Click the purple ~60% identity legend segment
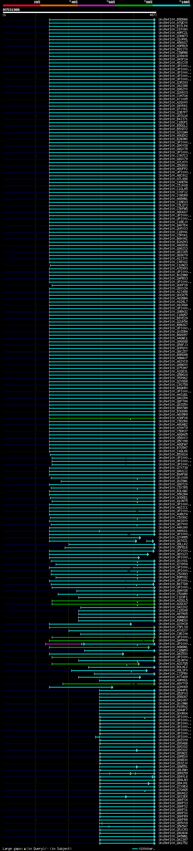The width and height of the screenshot is (193, 851). coord(97,5)
